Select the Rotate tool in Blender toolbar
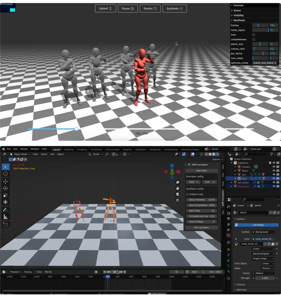 [x=6, y=188]
